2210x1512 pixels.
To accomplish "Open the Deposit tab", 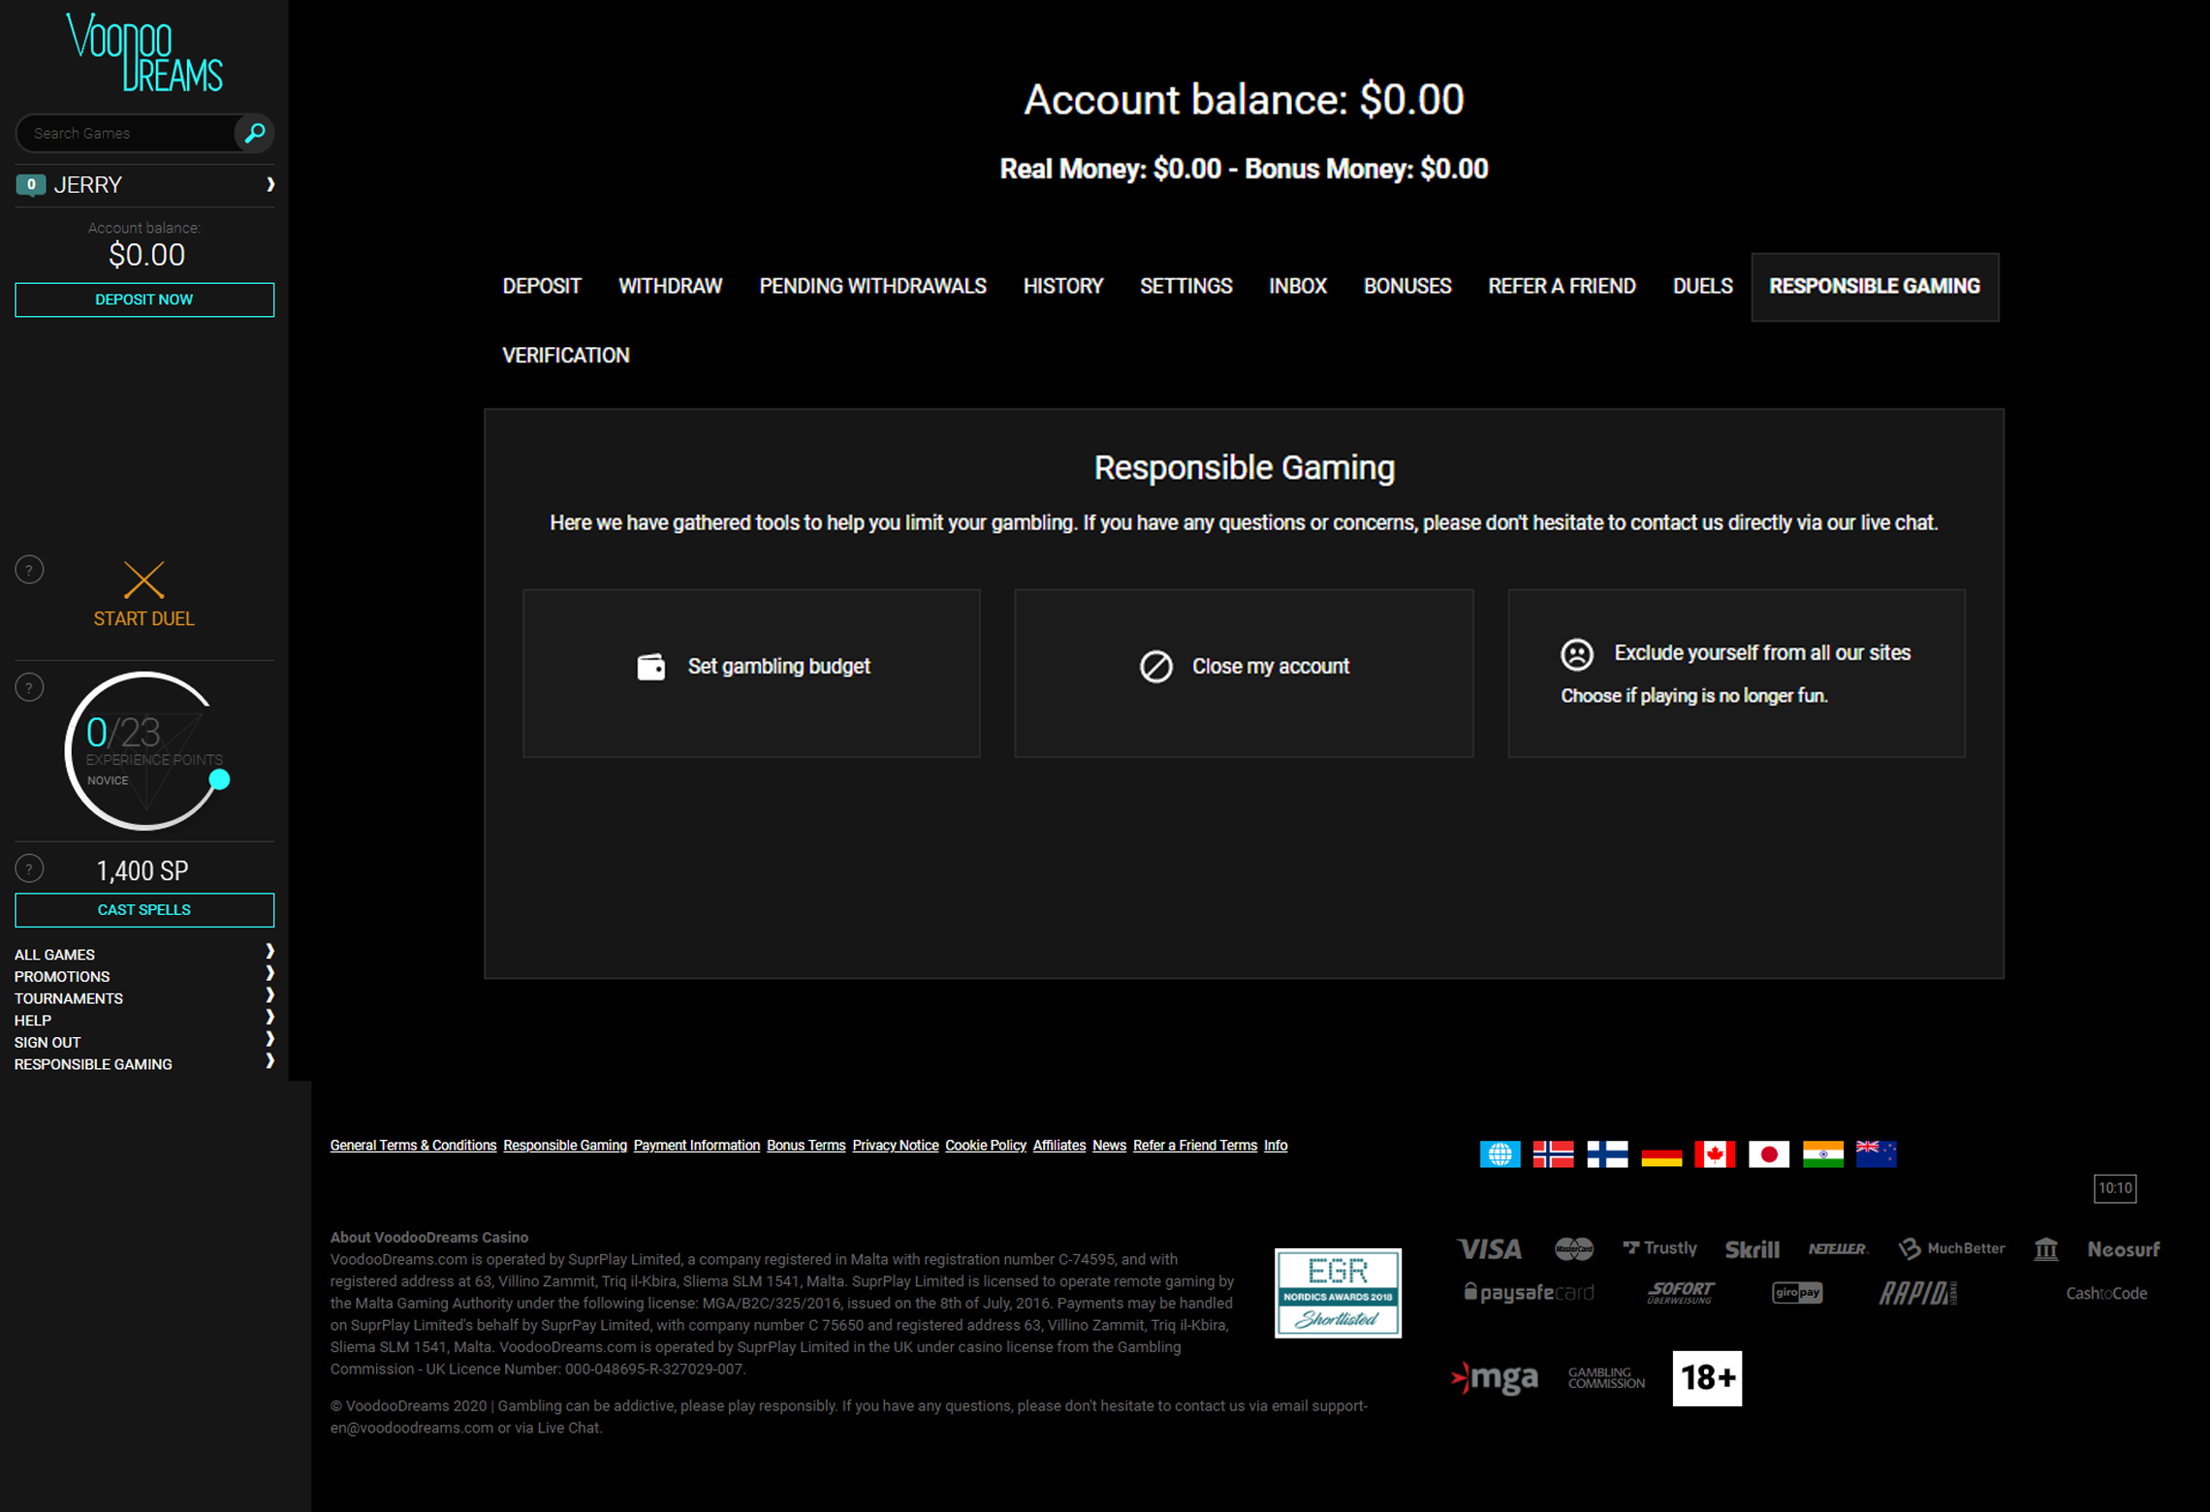I will [542, 287].
